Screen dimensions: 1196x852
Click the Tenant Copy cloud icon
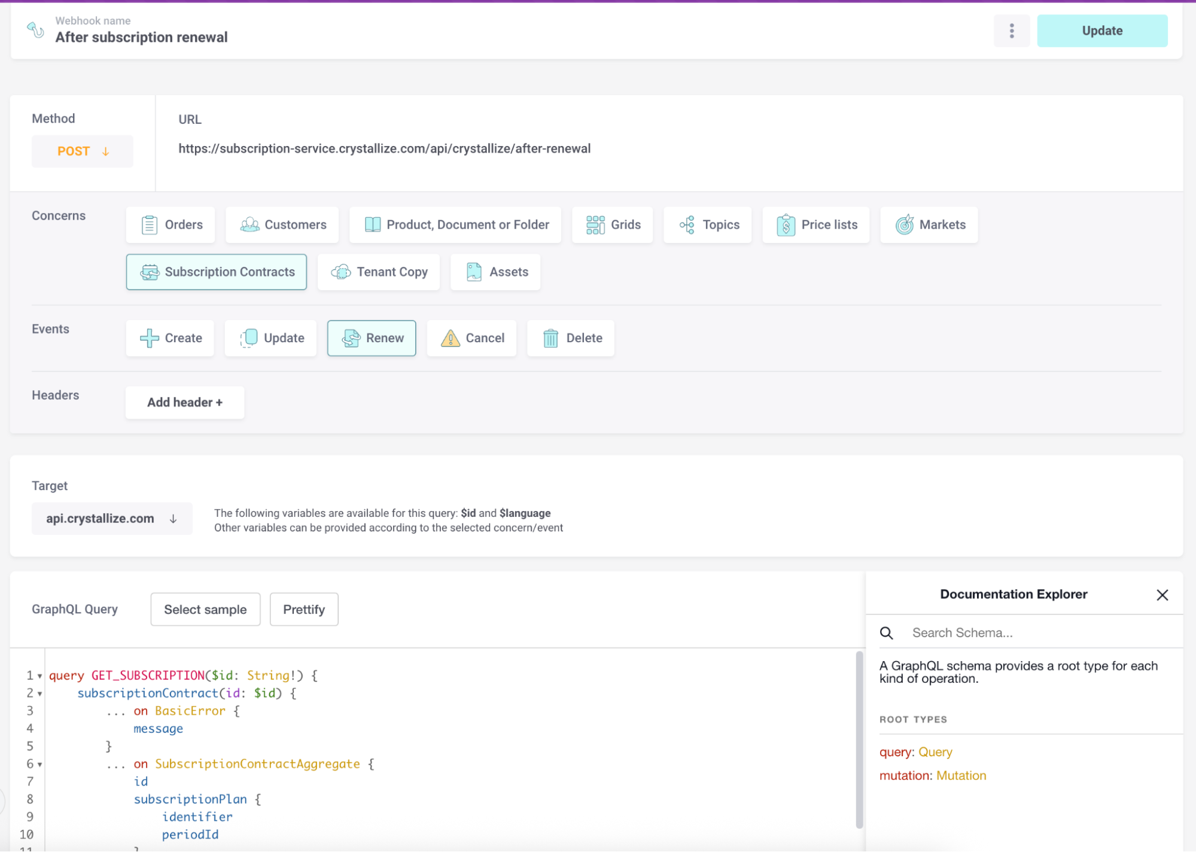click(x=341, y=272)
